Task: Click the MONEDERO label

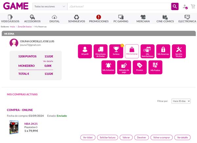Action: click(26, 66)
